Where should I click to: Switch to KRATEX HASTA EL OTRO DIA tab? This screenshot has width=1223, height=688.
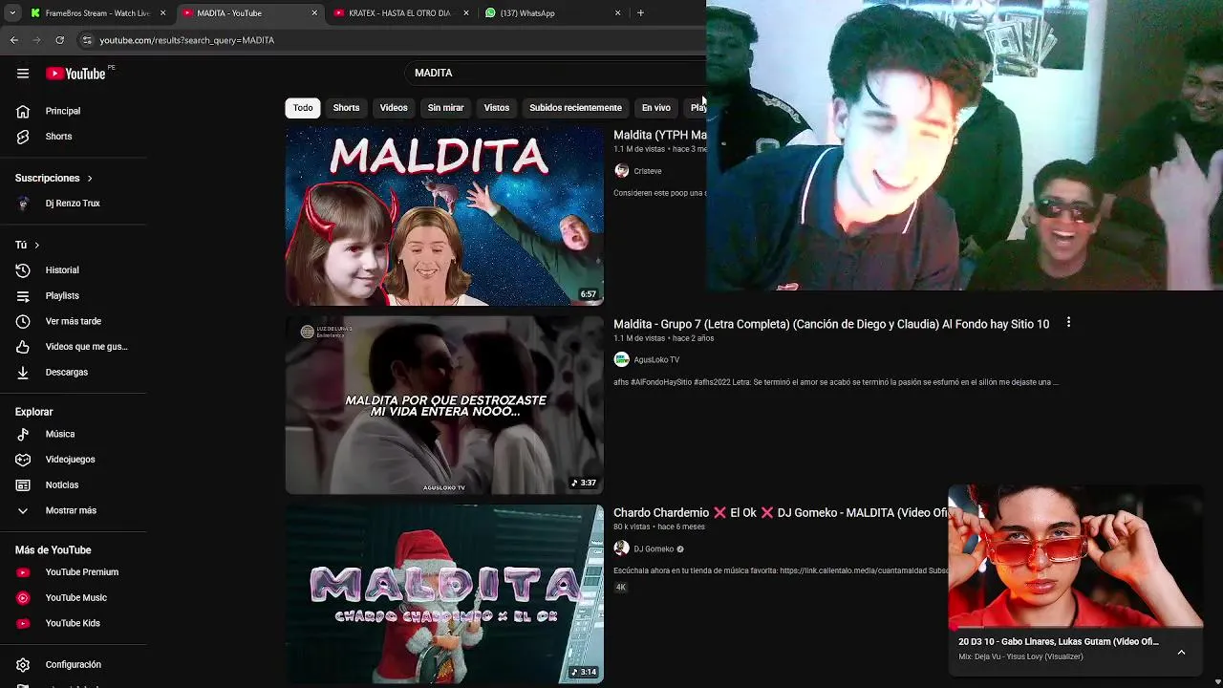(x=399, y=13)
